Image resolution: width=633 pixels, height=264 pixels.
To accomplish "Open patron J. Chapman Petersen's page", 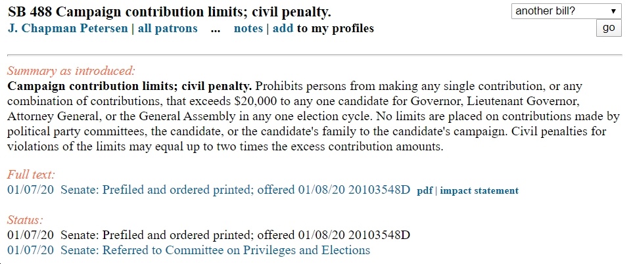I will tap(68, 29).
